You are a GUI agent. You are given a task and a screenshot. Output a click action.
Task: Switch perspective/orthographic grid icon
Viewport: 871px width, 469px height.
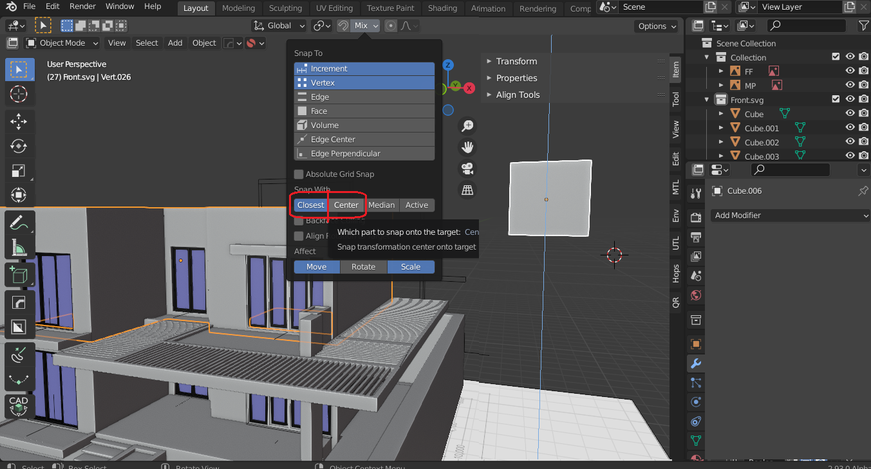click(x=467, y=190)
